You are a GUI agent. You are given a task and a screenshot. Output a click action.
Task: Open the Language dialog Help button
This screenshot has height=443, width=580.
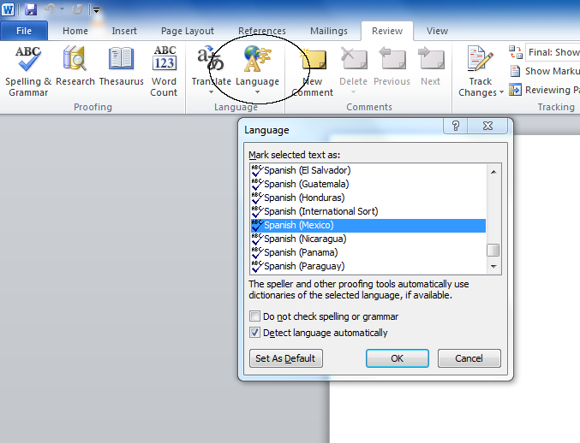click(x=456, y=126)
